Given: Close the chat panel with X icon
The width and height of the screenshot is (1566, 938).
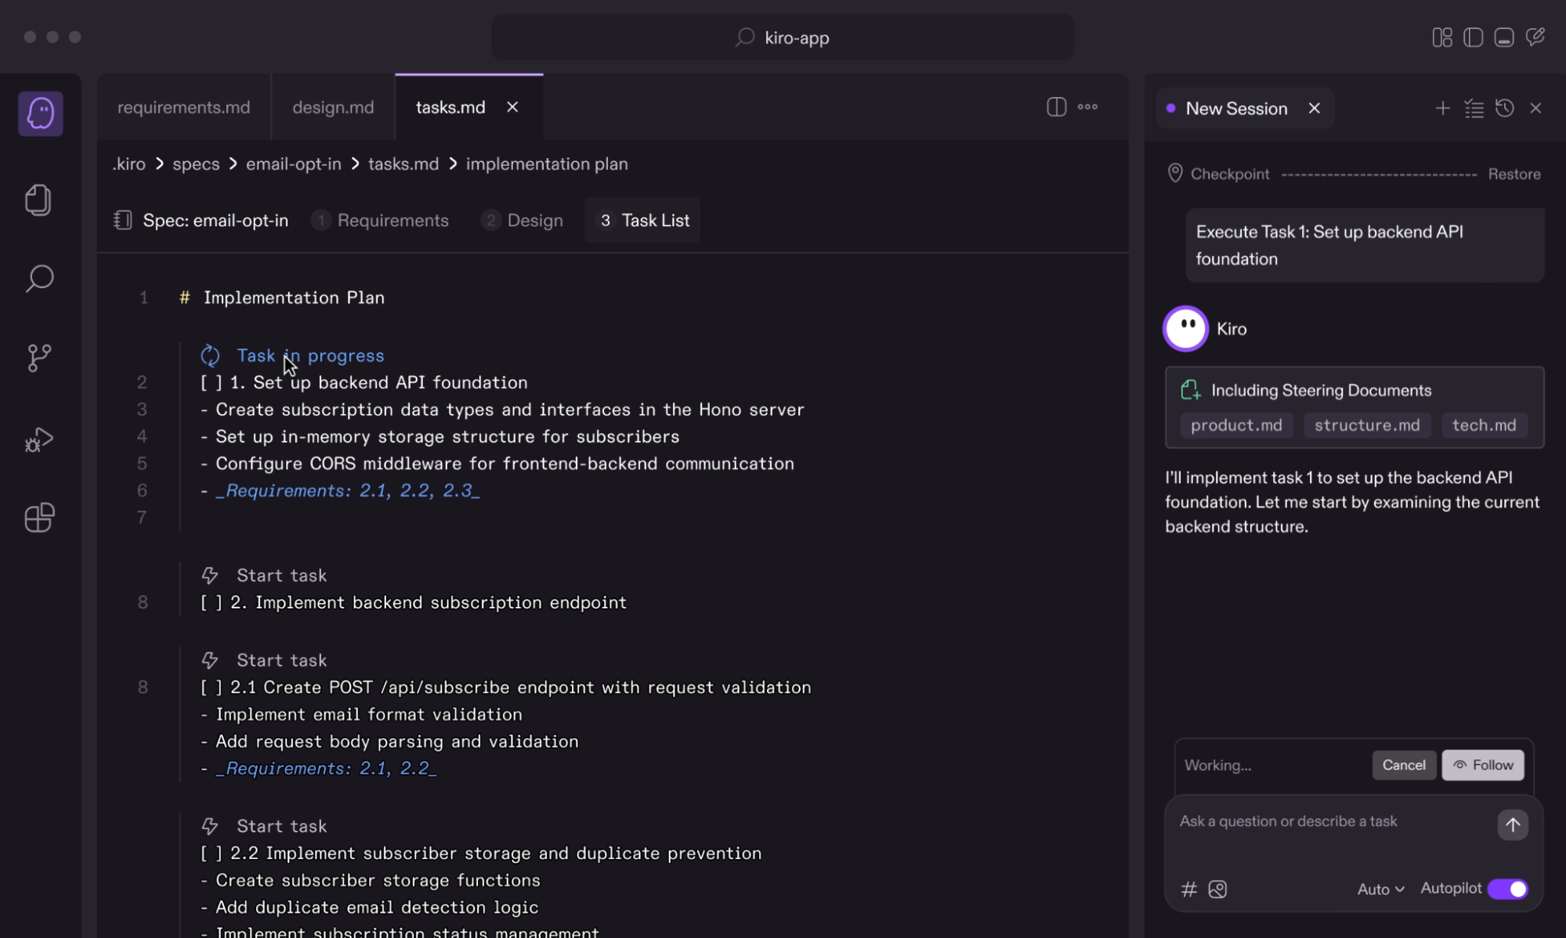Looking at the screenshot, I should pyautogui.click(x=1535, y=108).
